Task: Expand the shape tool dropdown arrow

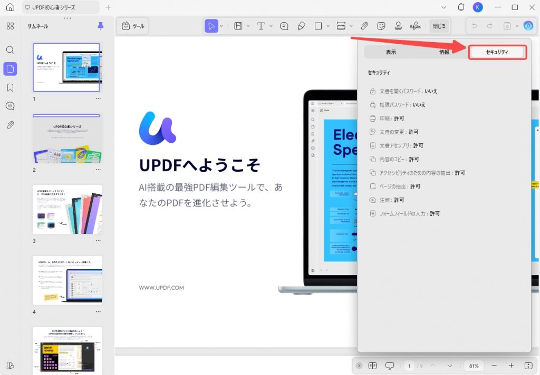Action: (328, 26)
